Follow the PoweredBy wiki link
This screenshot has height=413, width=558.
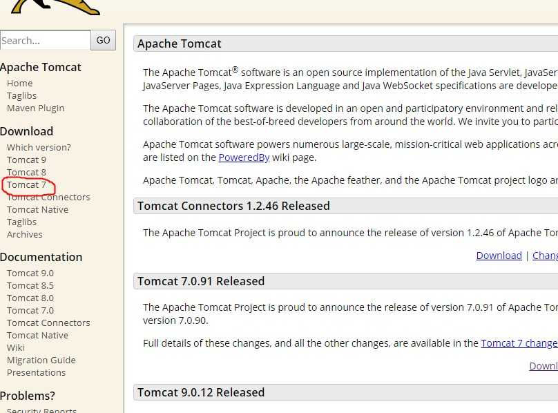click(244, 157)
